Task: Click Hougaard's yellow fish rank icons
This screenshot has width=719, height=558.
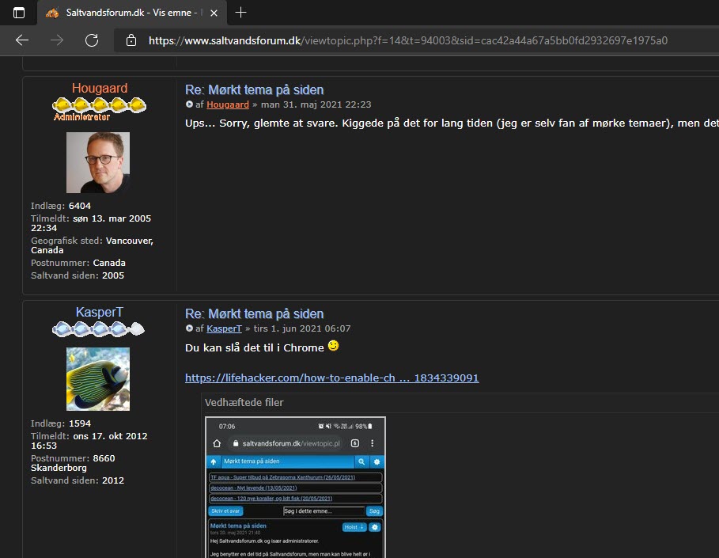Action: [99, 104]
